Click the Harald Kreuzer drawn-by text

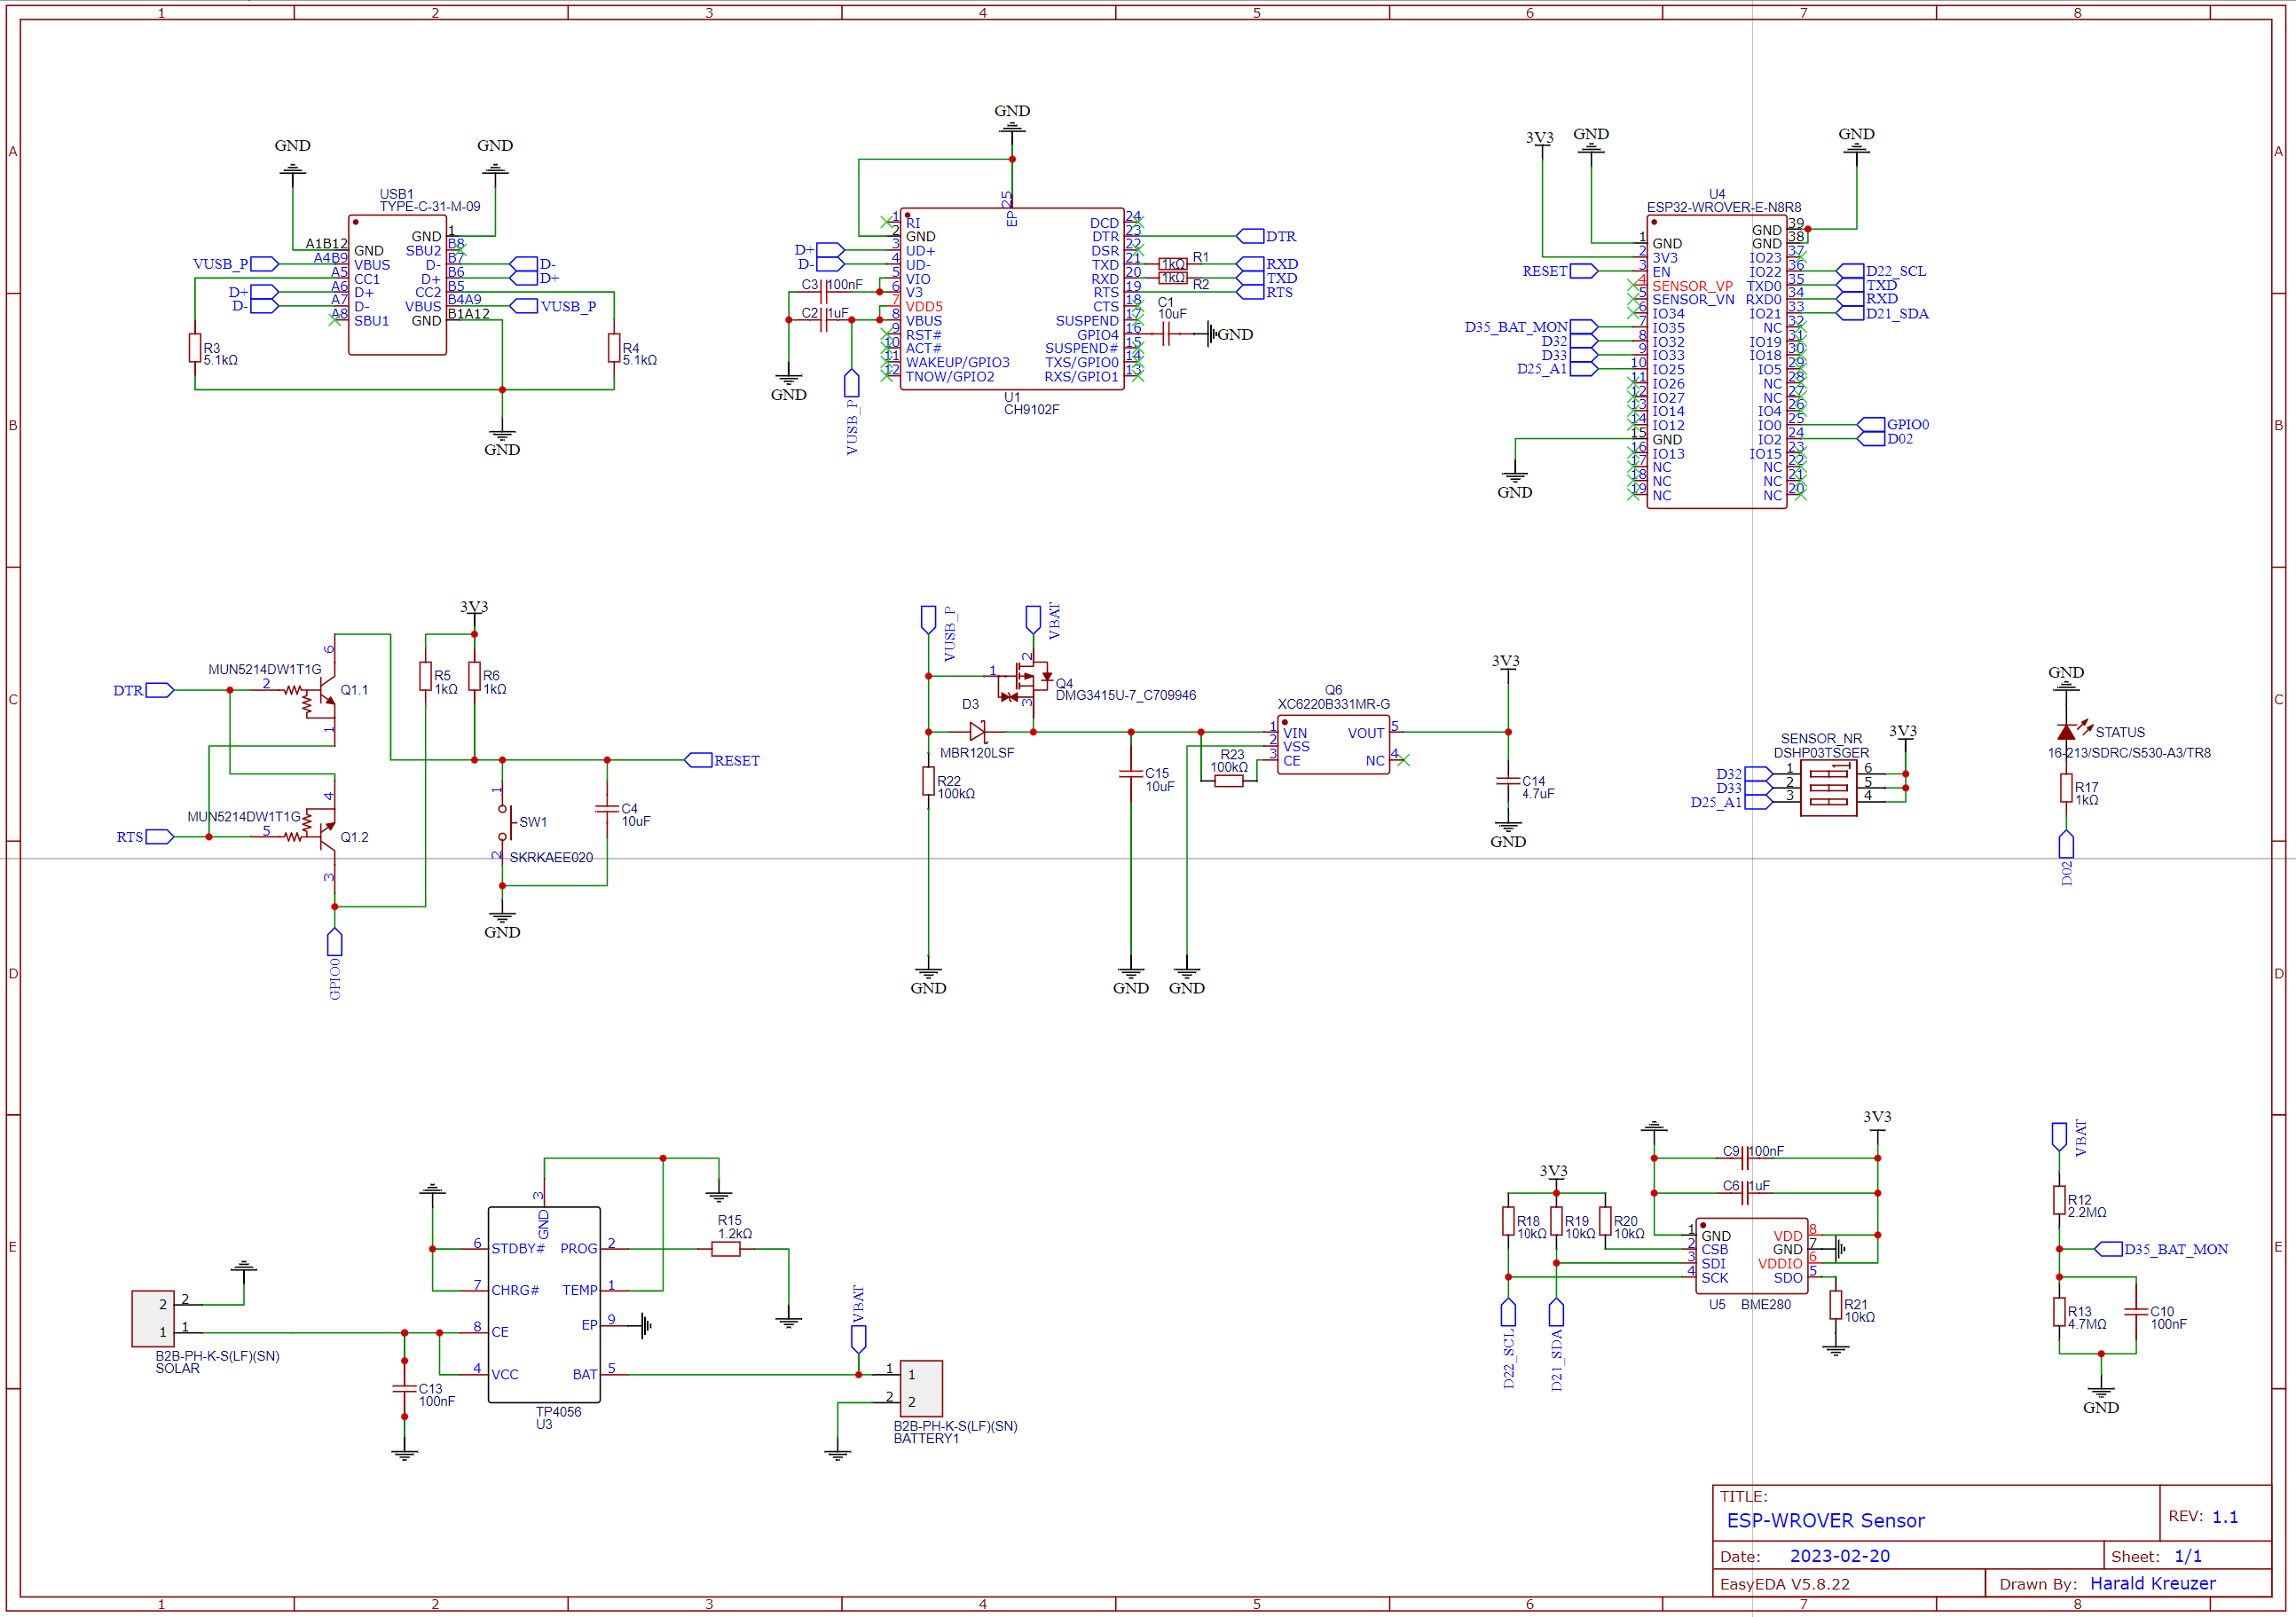(x=2152, y=1583)
